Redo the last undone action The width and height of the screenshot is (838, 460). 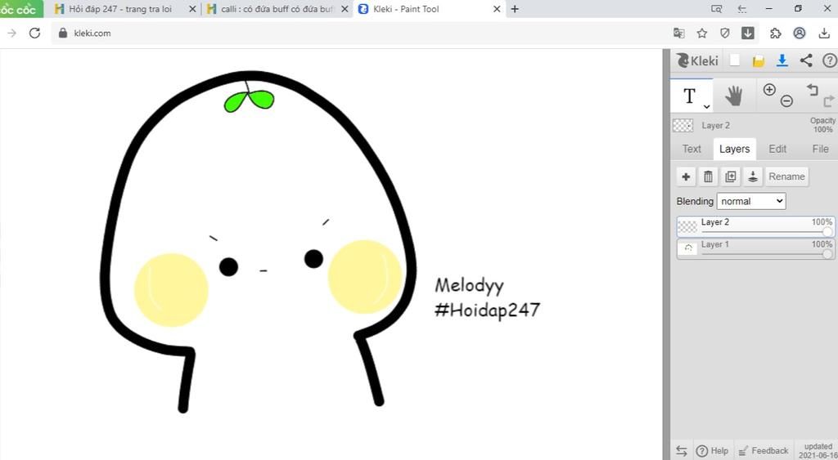click(828, 100)
